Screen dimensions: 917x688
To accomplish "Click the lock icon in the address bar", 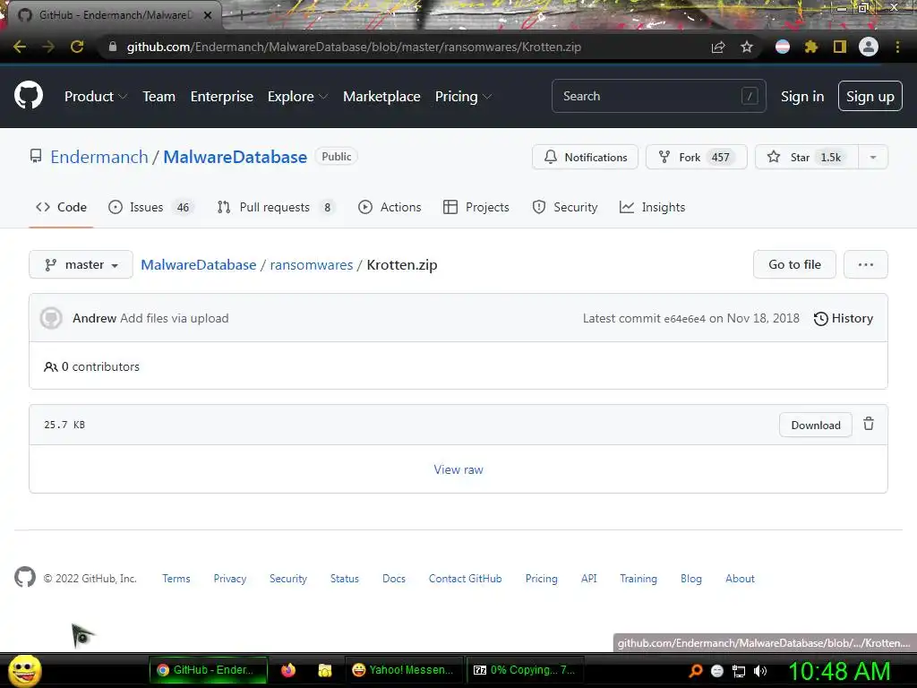I will 113,47.
